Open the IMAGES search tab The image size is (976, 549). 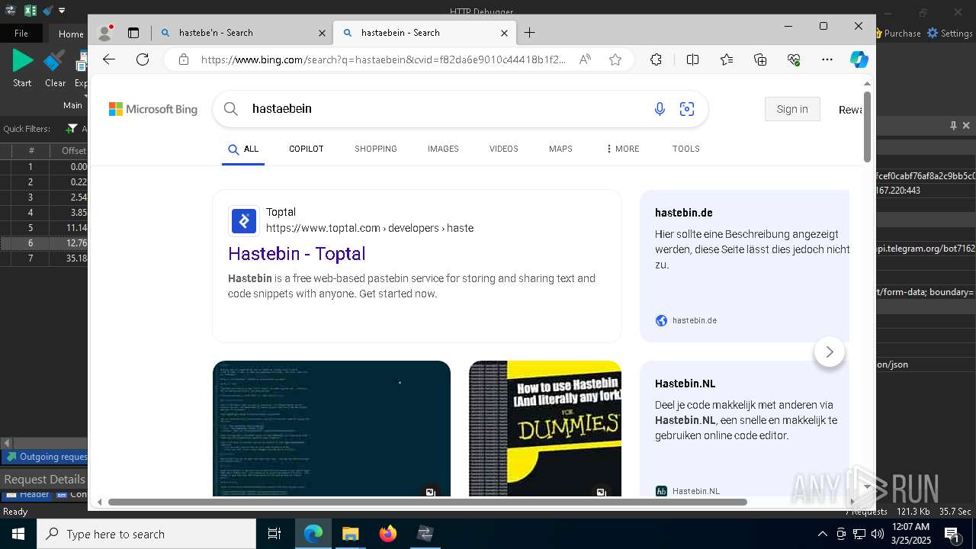(x=443, y=149)
